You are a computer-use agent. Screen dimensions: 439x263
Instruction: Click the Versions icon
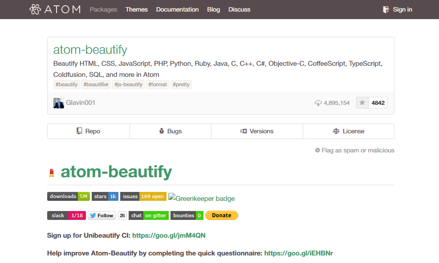click(244, 131)
